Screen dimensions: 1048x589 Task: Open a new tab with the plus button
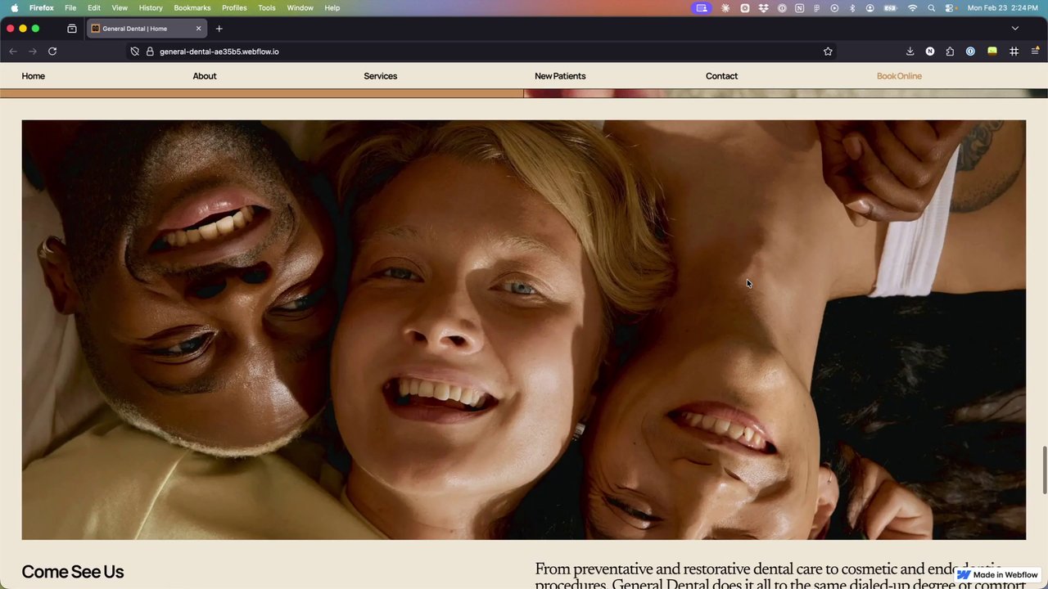pos(219,29)
